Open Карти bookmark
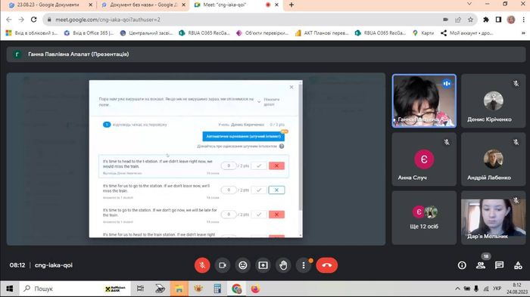The height and width of the screenshot is (297, 530). pyautogui.click(x=423, y=33)
